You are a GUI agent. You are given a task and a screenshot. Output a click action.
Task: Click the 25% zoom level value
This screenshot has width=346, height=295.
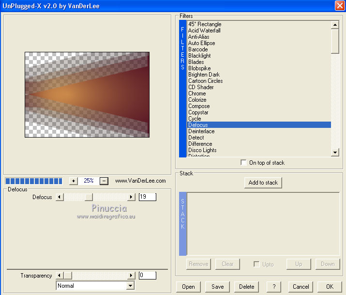click(x=89, y=181)
